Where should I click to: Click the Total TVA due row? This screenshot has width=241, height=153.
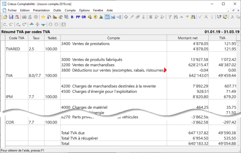click(x=120, y=133)
